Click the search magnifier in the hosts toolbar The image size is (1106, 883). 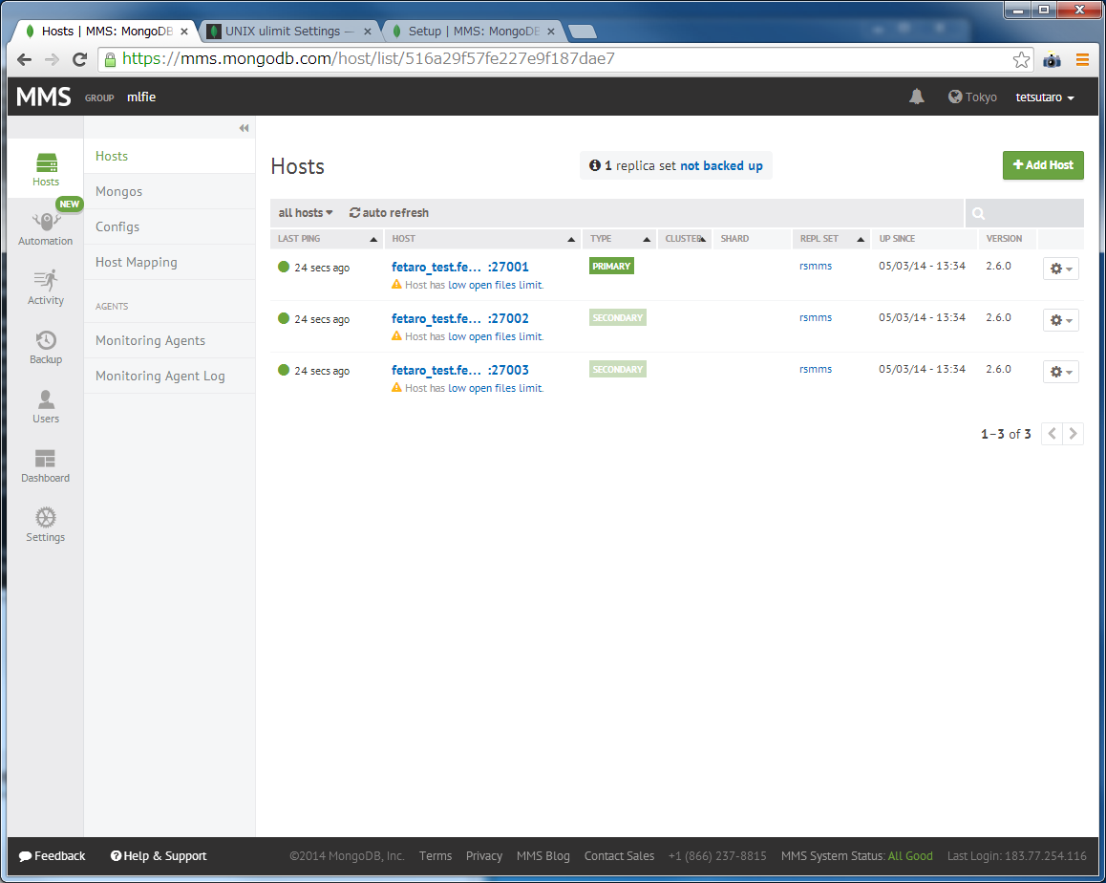[978, 212]
